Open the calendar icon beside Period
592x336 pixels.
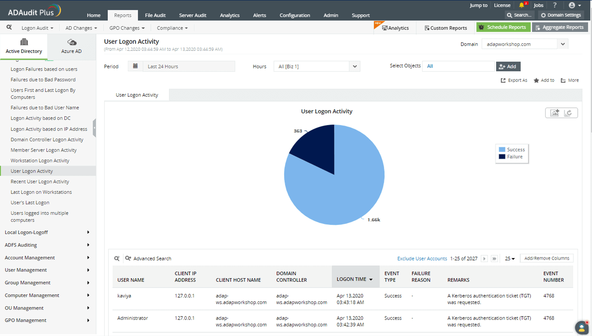click(x=135, y=66)
